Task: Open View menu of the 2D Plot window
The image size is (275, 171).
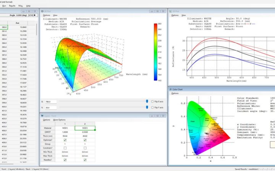Action: tap(184, 15)
